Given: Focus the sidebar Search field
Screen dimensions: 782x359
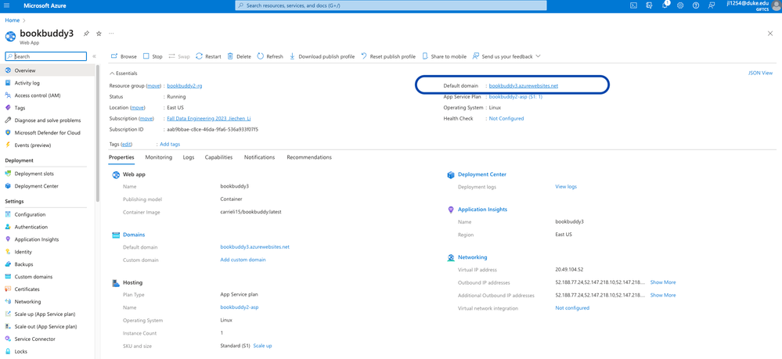Looking at the screenshot, I should [45, 56].
